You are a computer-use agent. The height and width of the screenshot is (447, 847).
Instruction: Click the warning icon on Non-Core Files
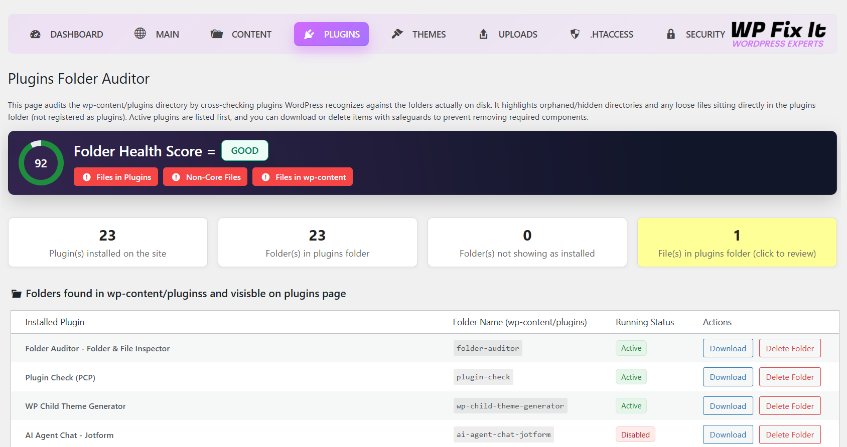pos(176,177)
